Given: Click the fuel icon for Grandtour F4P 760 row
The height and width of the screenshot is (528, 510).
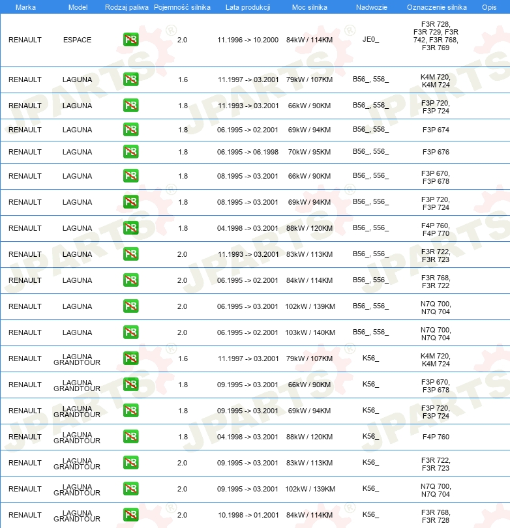Looking at the screenshot, I should [x=130, y=437].
